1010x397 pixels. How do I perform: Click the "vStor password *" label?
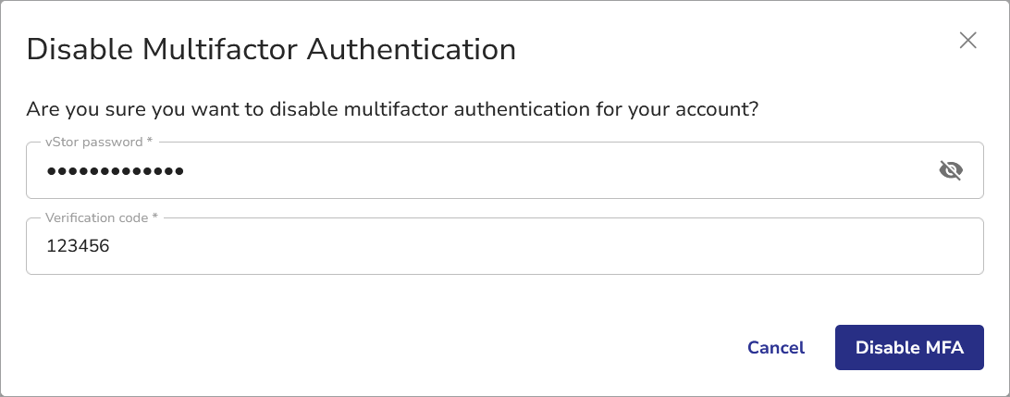point(98,143)
